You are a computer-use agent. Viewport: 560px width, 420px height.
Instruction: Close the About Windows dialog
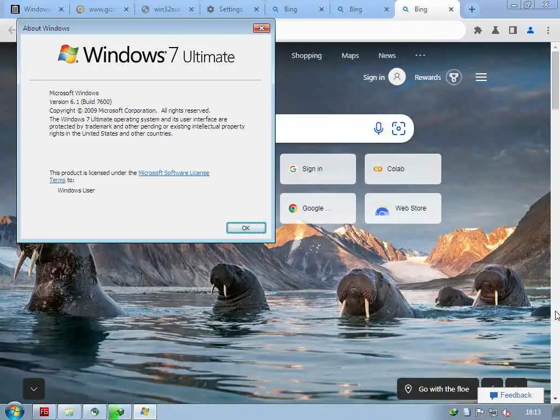(x=261, y=28)
